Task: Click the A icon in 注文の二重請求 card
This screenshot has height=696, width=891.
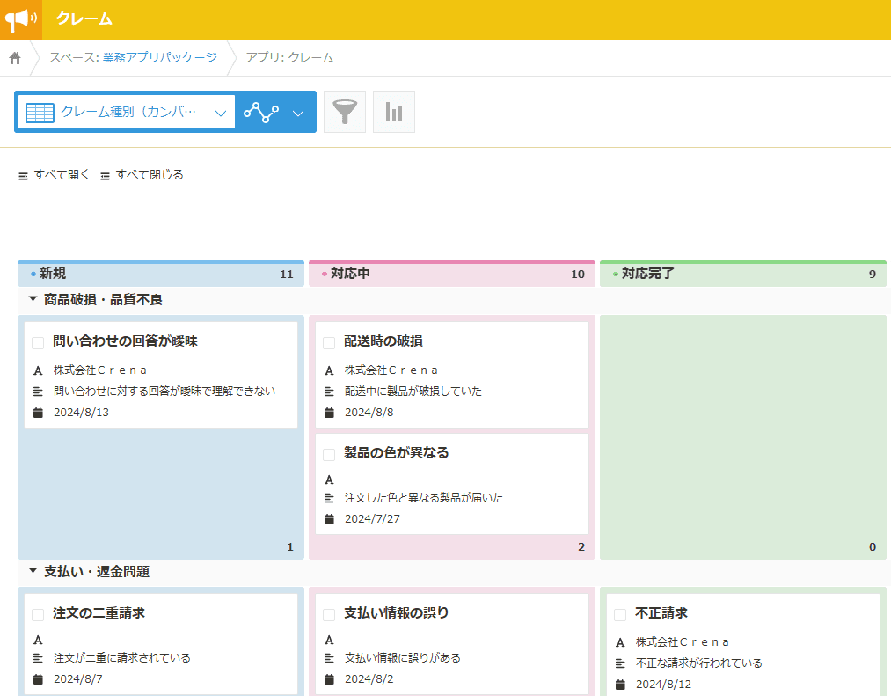Action: [x=38, y=641]
